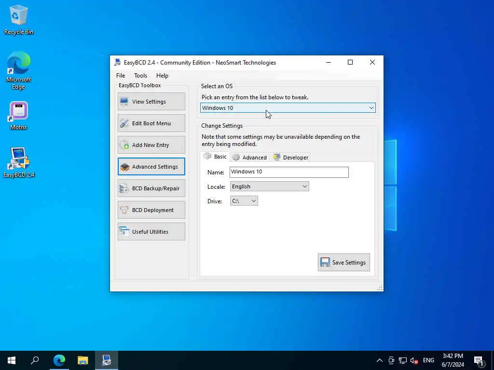Click the Advanced tab's gear icon
494x370 pixels.
tap(236, 158)
